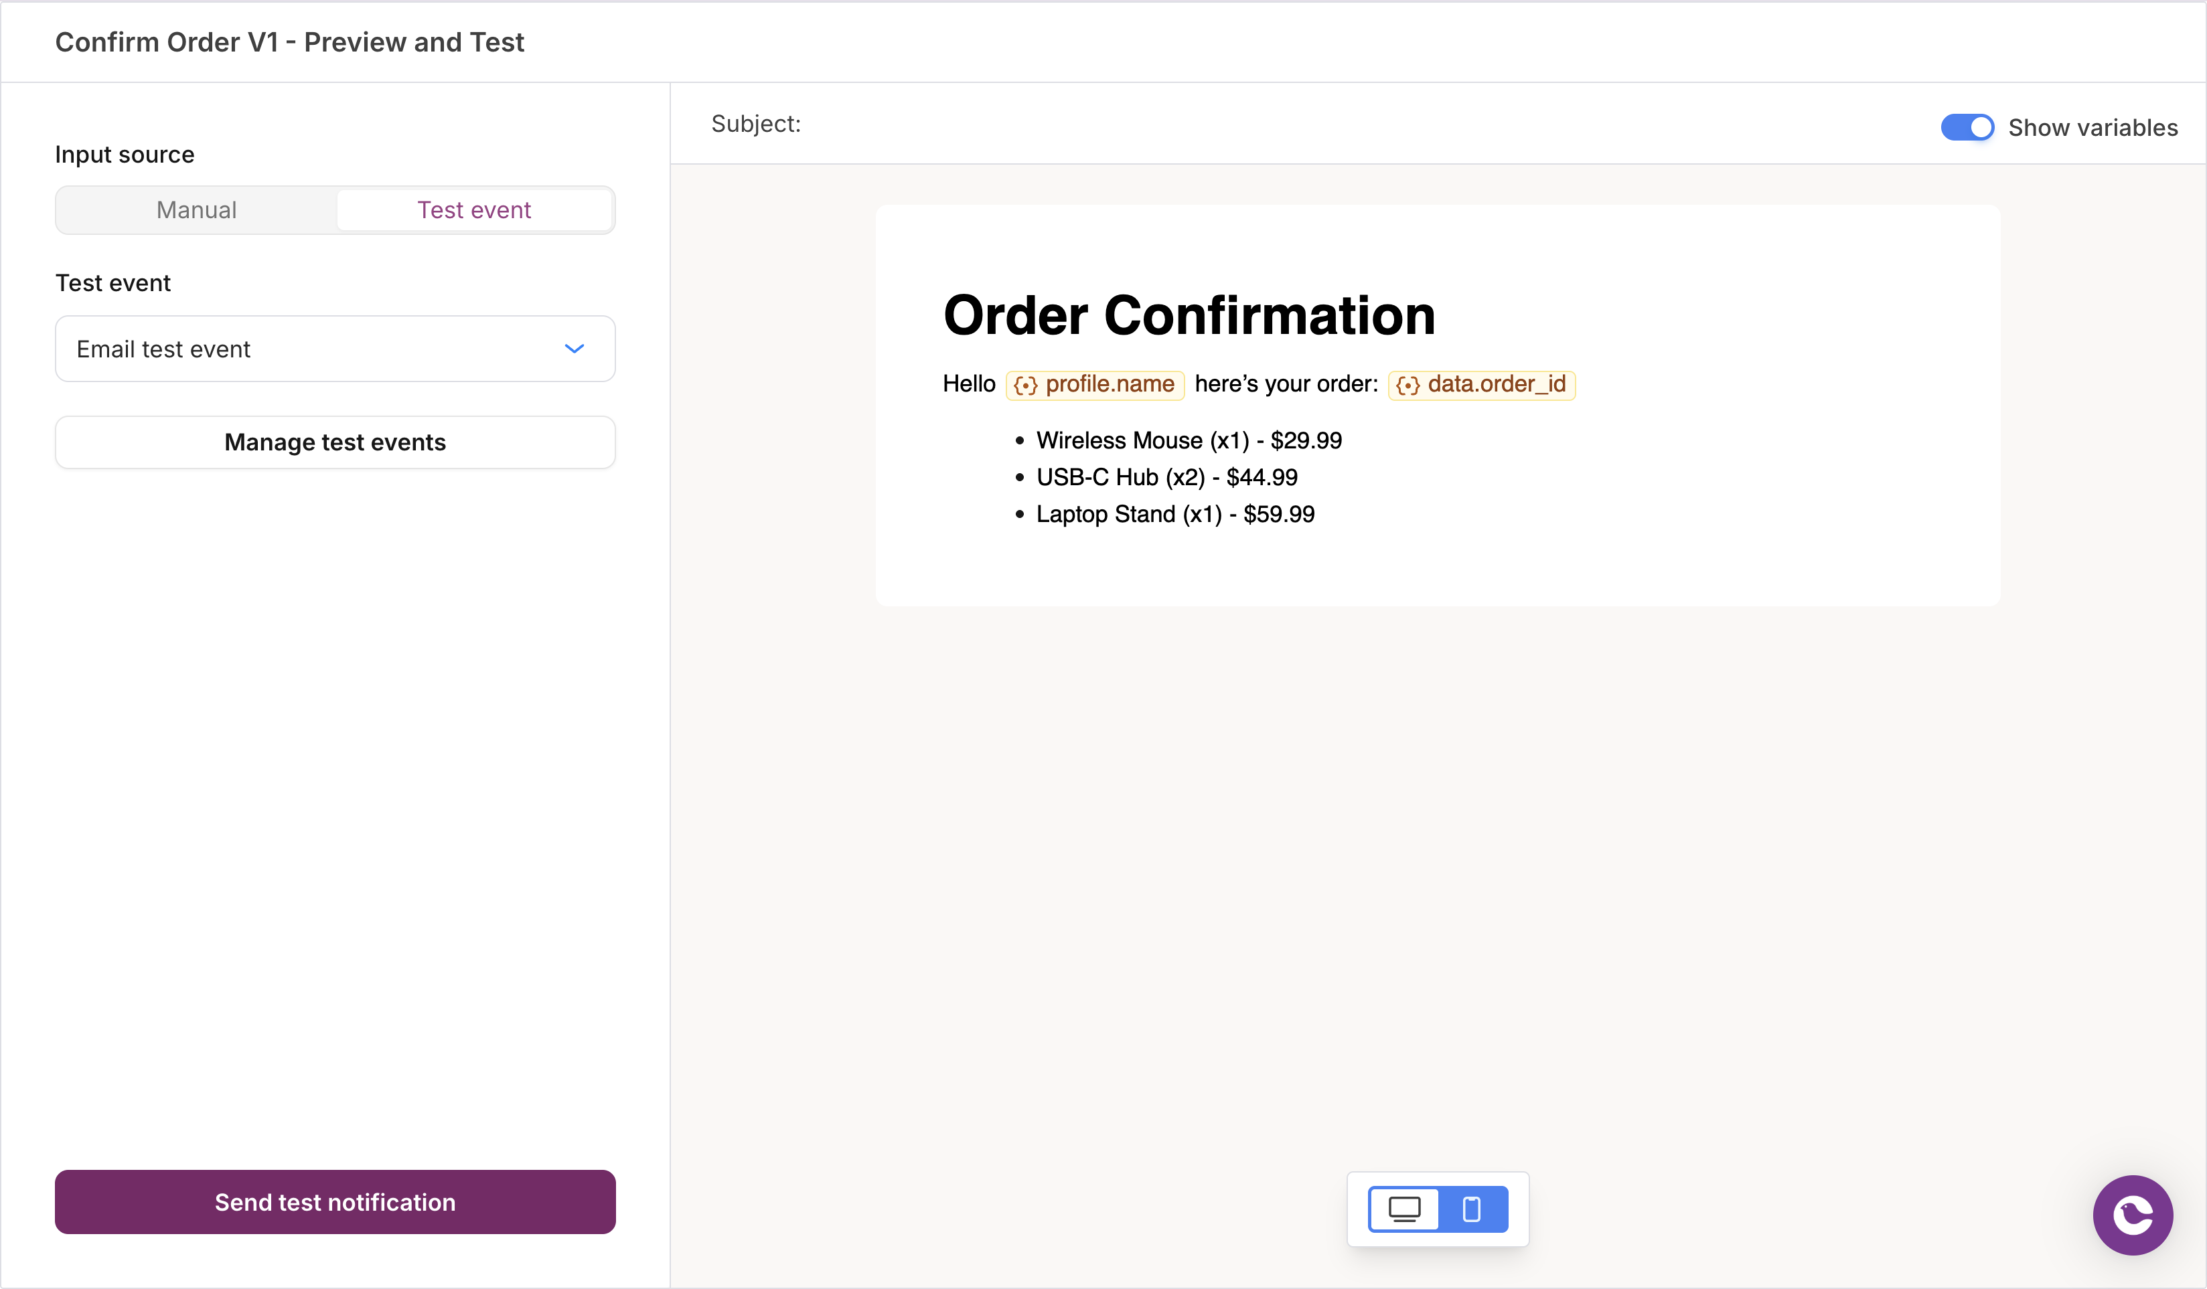Viewport: 2207px width, 1289px height.
Task: Switch to mobile preview icon
Action: coord(1472,1209)
